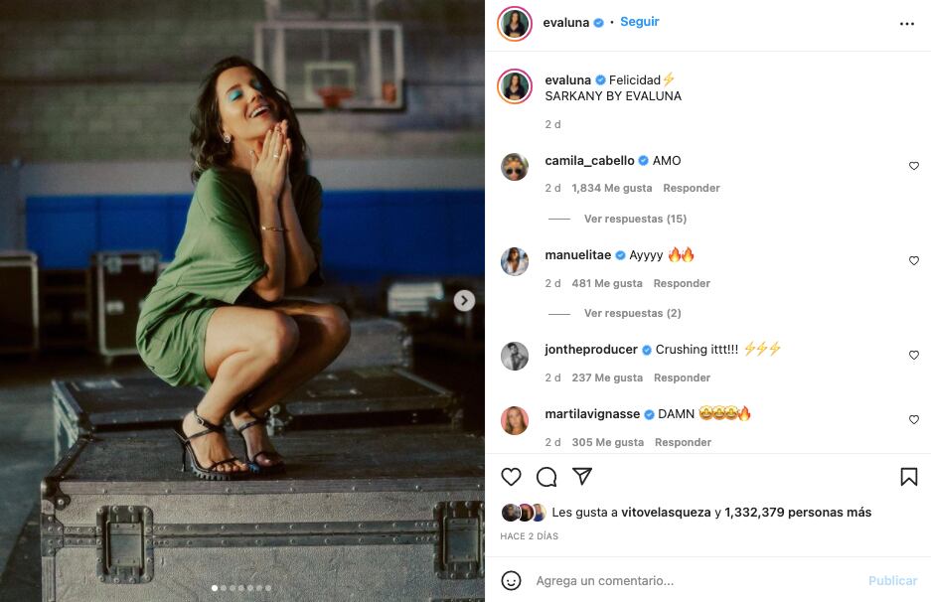Expand the 2 replies under manuelitae
The width and height of the screenshot is (931, 602).
tap(632, 313)
